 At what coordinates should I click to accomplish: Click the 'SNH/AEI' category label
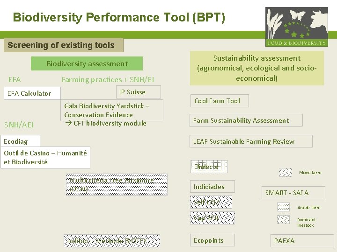(x=19, y=125)
